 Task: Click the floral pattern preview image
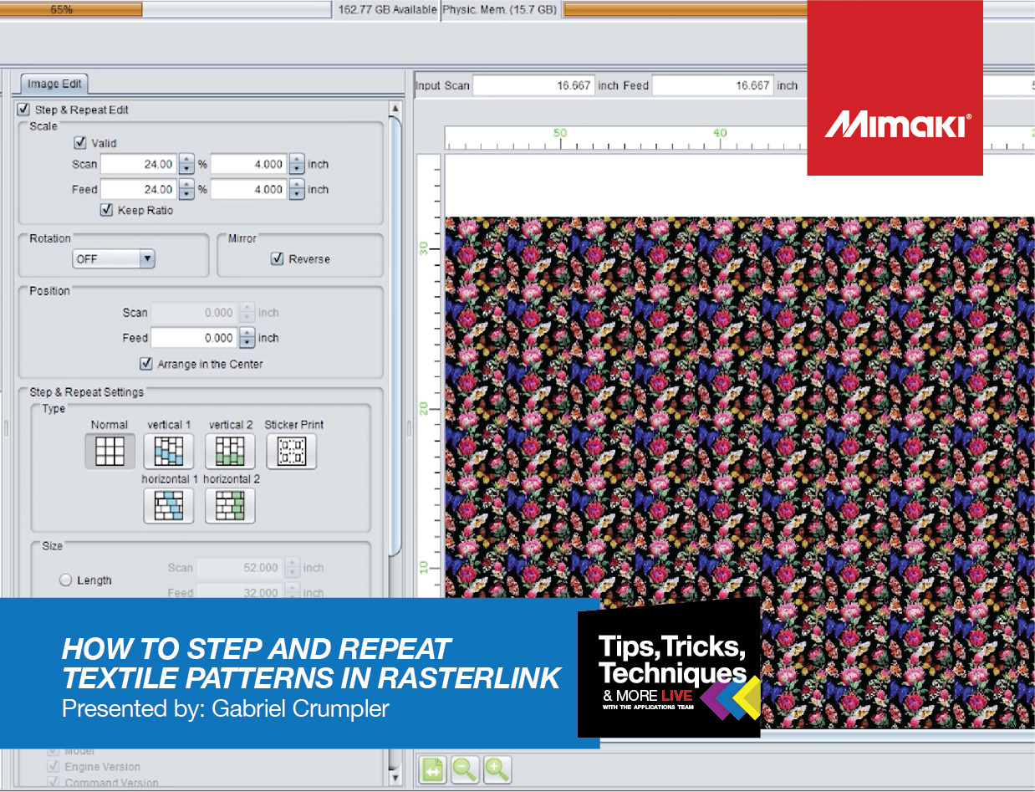pyautogui.click(x=740, y=473)
